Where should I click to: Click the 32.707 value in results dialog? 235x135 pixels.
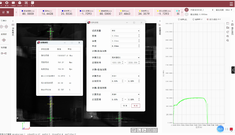pos(61,90)
